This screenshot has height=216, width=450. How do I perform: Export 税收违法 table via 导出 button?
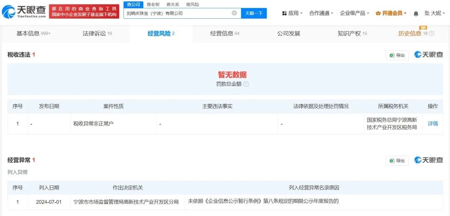coord(397,55)
